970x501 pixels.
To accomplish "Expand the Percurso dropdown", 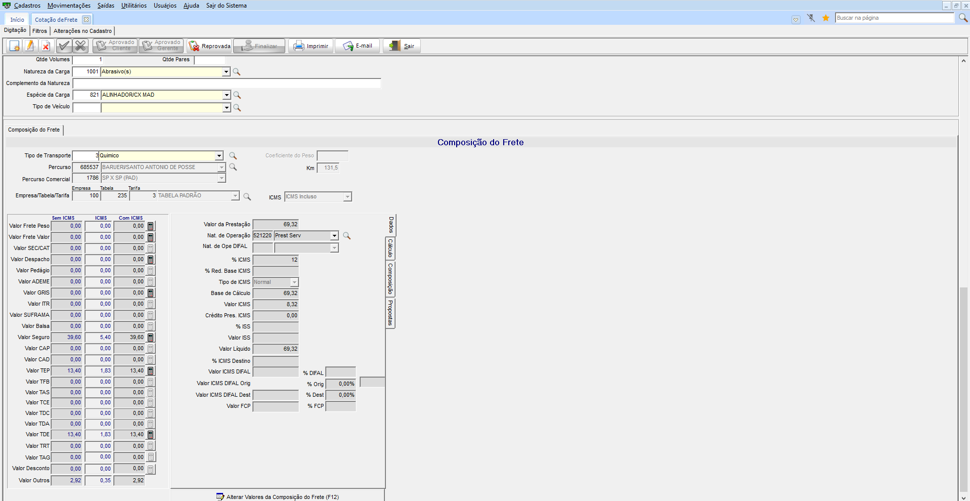I will pos(222,168).
